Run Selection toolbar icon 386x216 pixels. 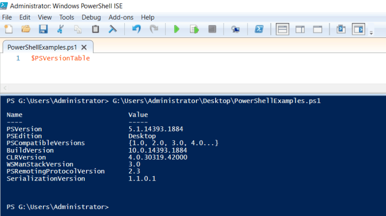click(194, 29)
